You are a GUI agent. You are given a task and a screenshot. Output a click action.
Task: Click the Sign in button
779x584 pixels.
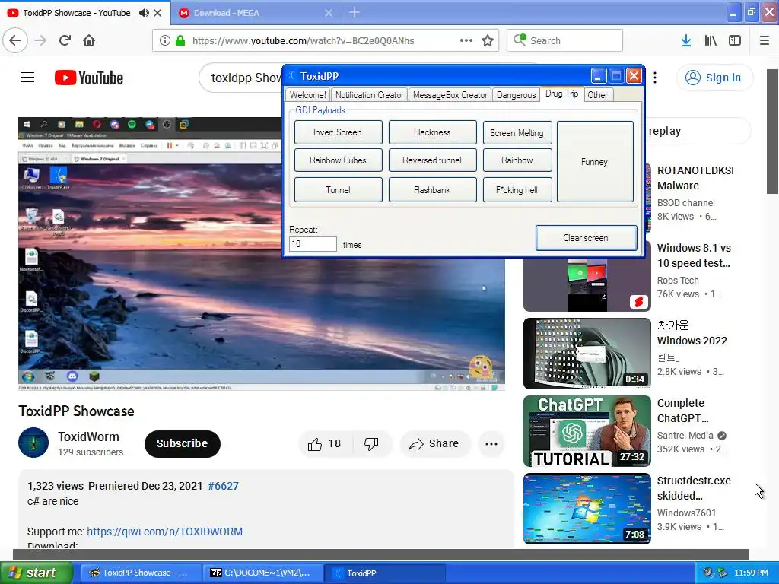[x=714, y=78]
